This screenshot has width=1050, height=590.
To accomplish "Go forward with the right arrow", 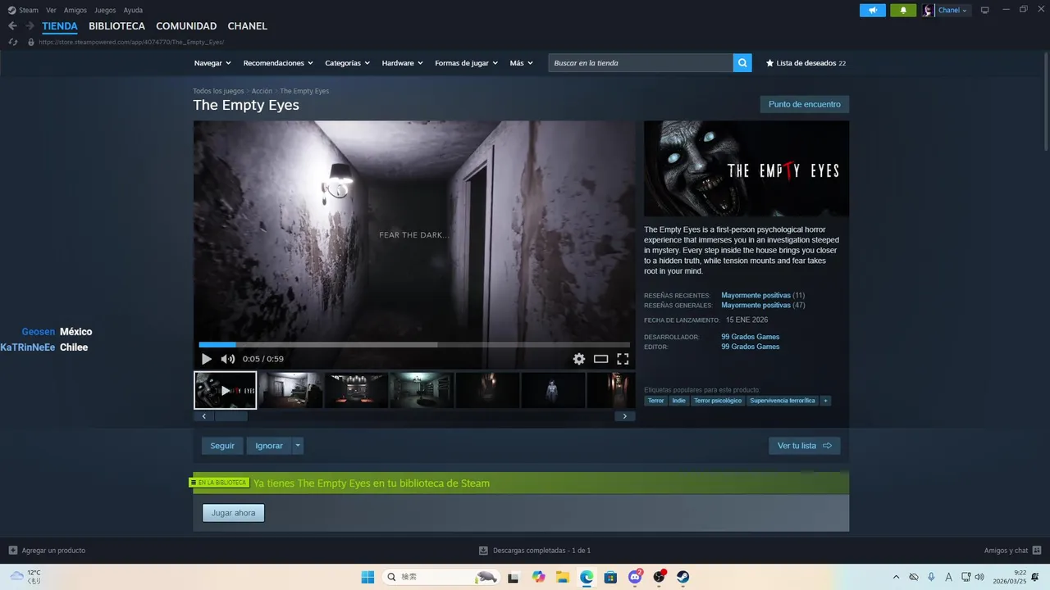I will tap(30, 26).
